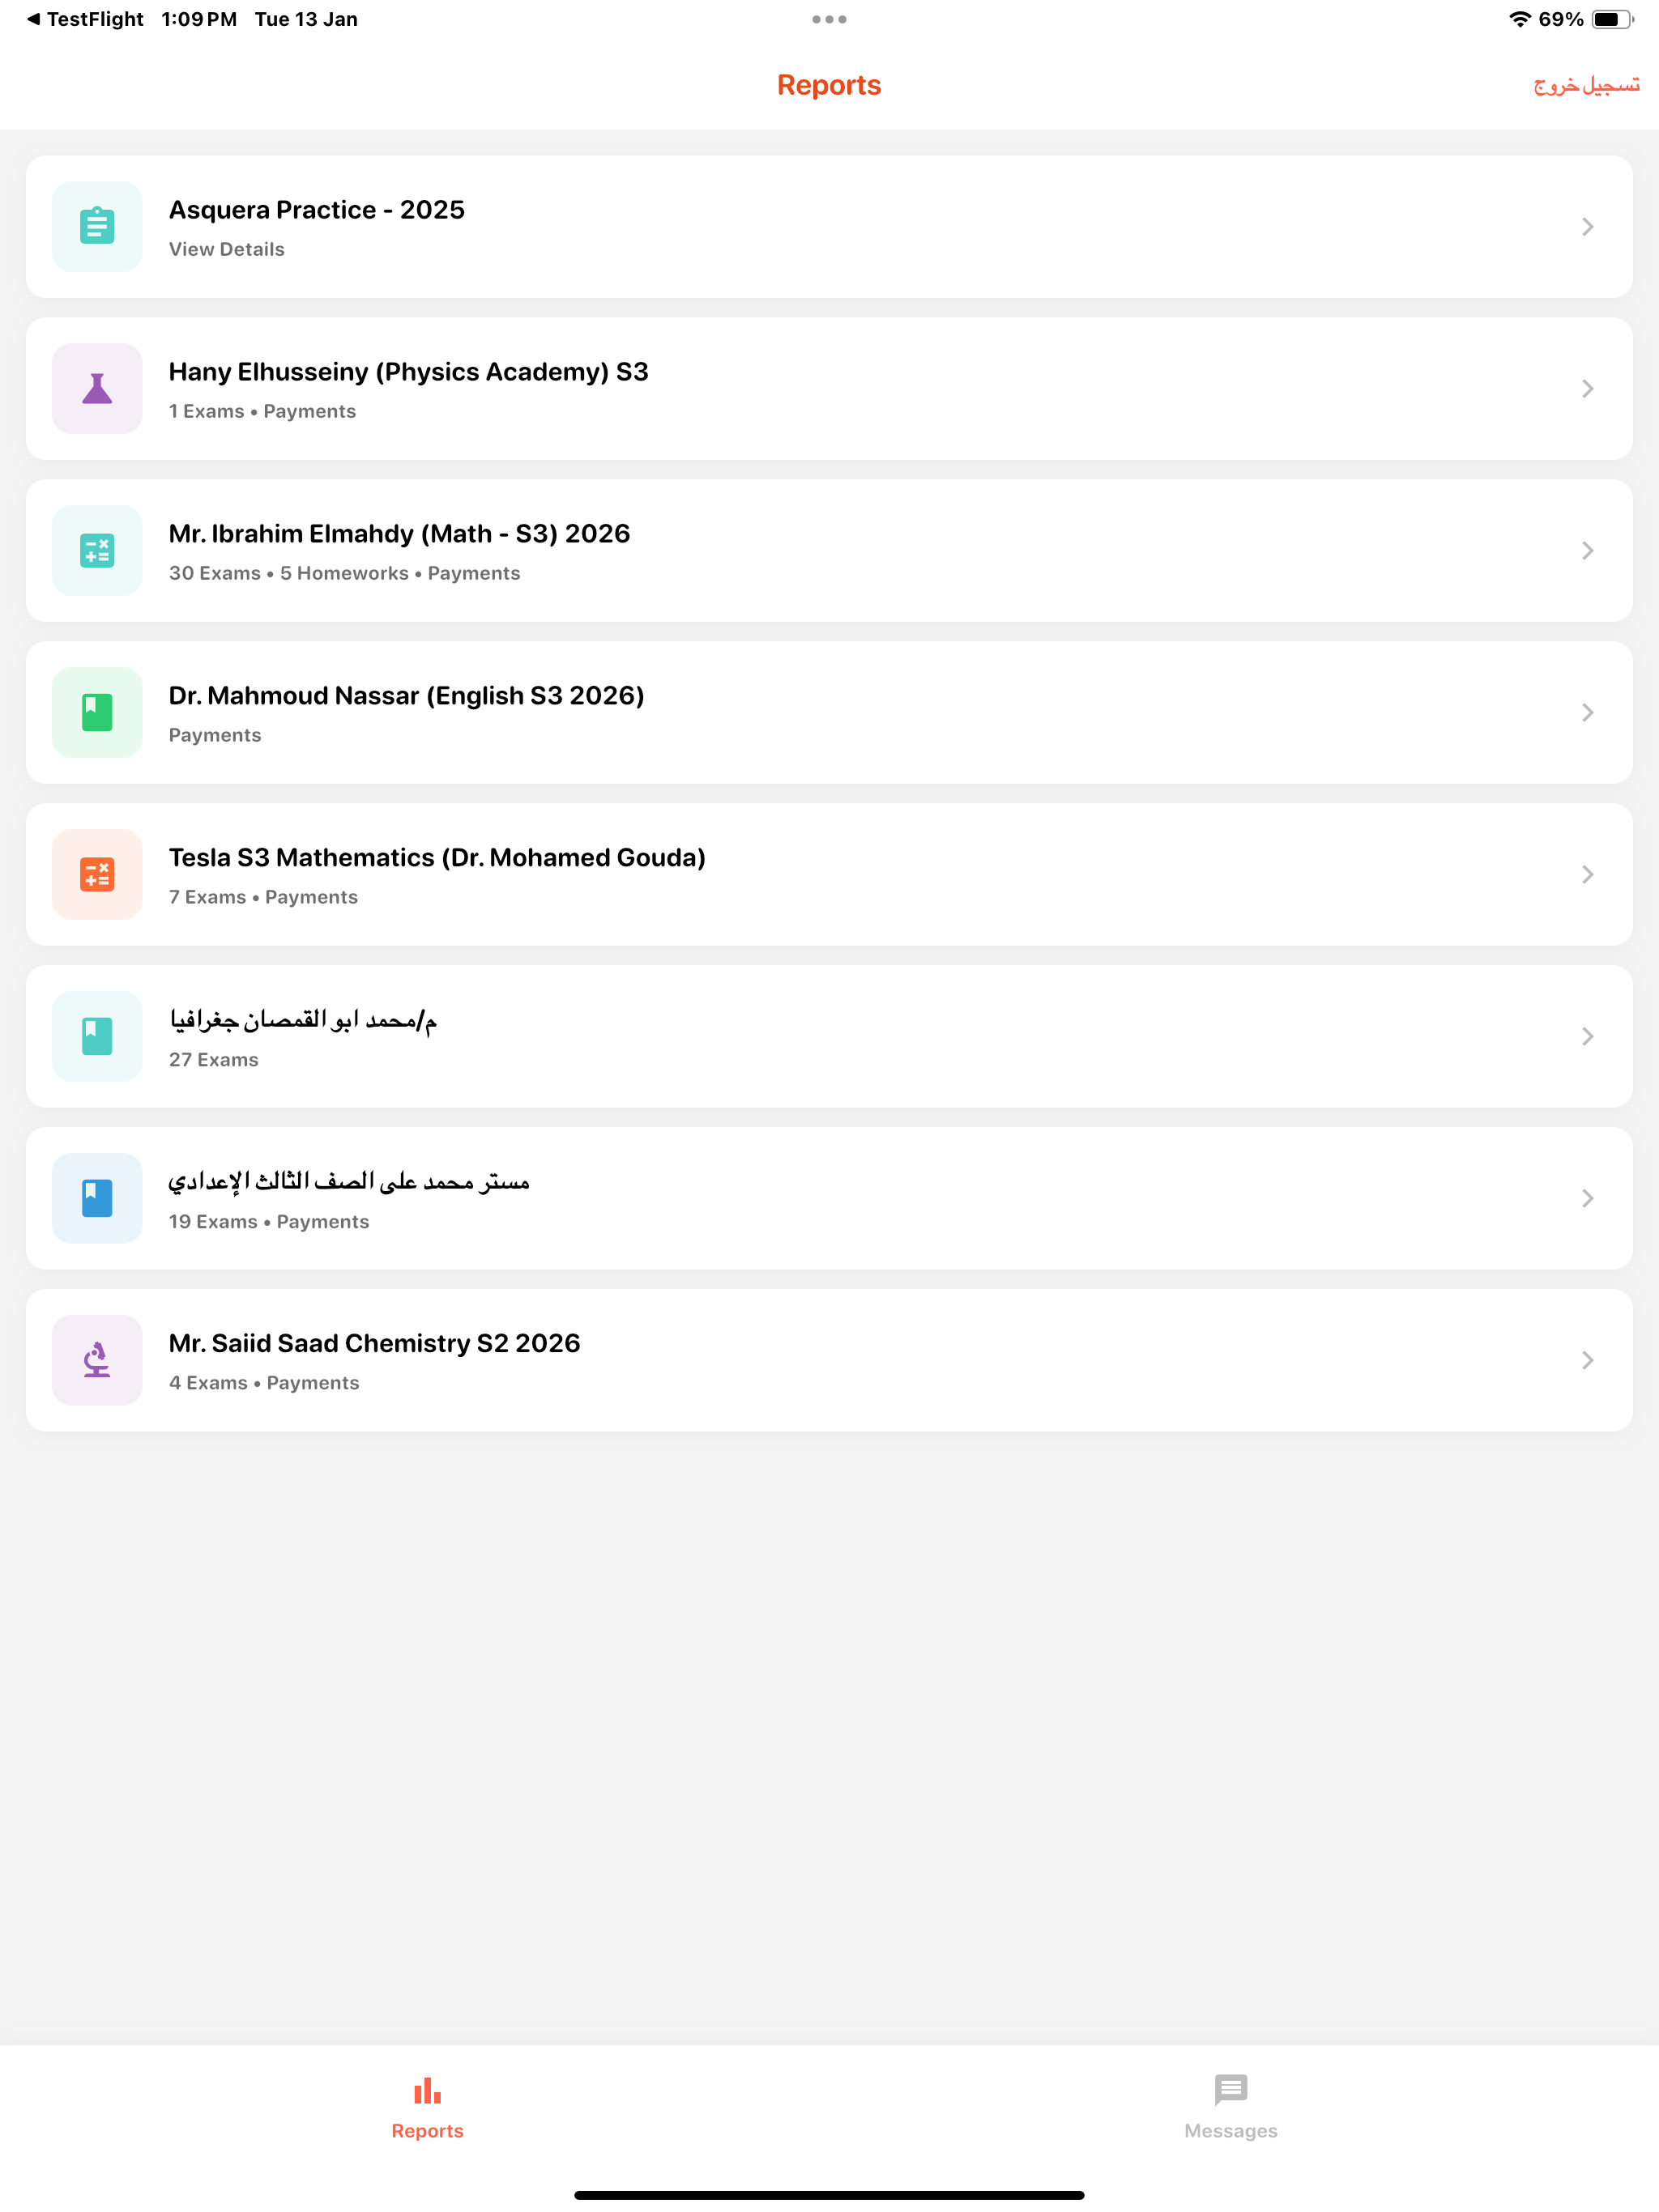1659x2212 pixels.
Task: Tap the Asquera Practice clipboard icon
Action: (97, 226)
